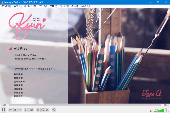This screenshot has width=170, height=113.
Task: Open the 表示 (I) menu
Action: (x=75, y=6)
